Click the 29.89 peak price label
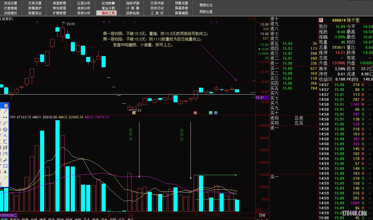The image size is (373, 220). pyautogui.click(x=71, y=24)
